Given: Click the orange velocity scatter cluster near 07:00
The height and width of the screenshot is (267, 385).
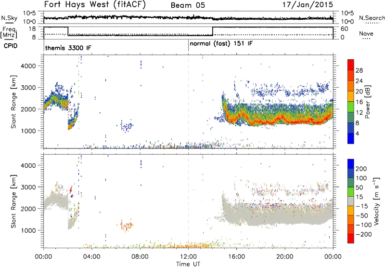Looking at the screenshot, I should pos(127,225).
